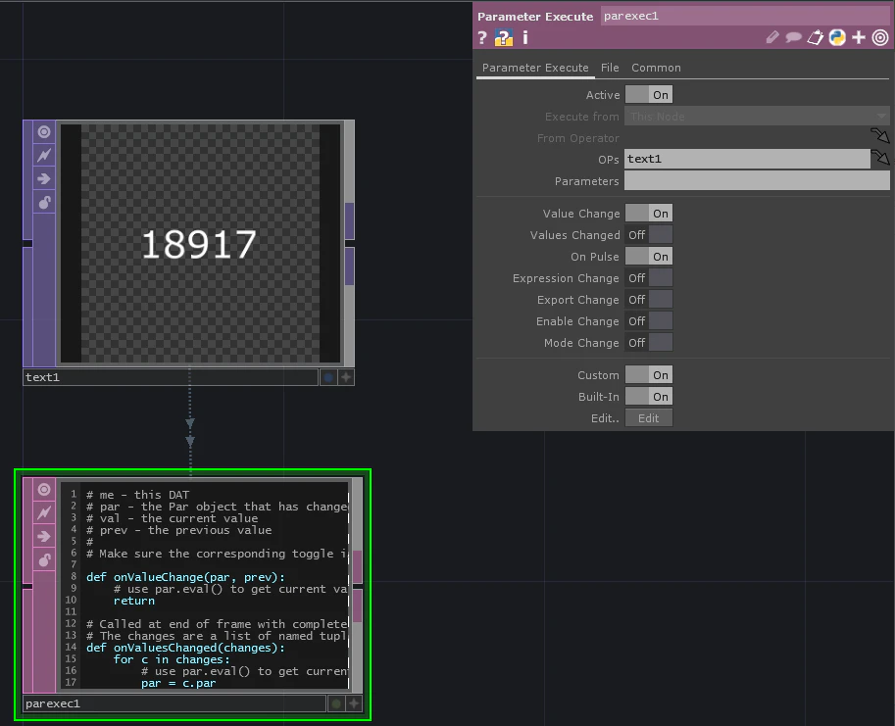Show operator info with the i icon

point(525,37)
